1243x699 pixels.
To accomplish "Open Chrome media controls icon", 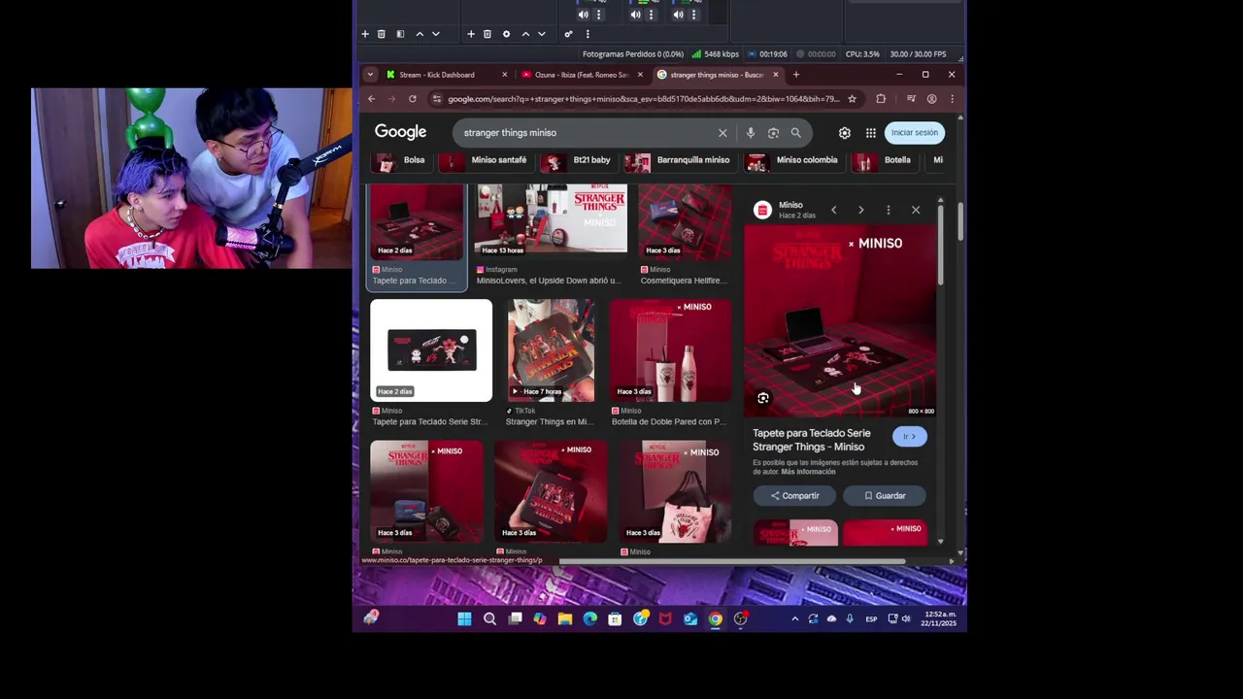I will [911, 99].
